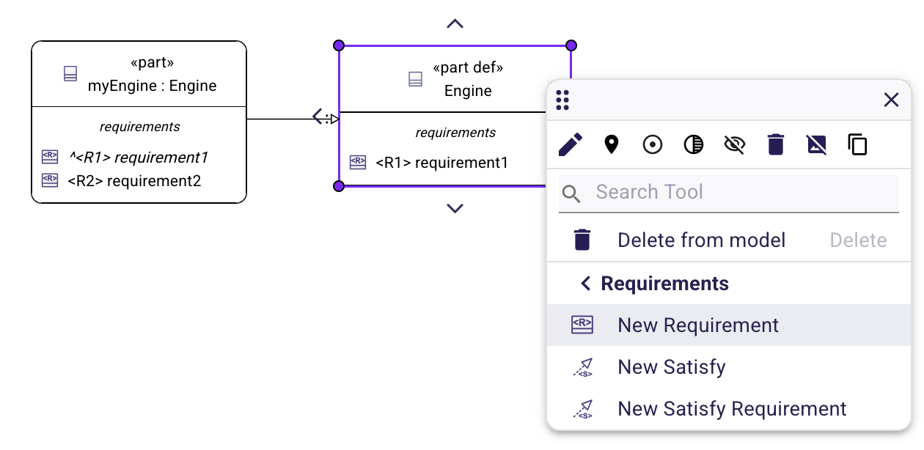Select the Engine part def title
The width and height of the screenshot is (924, 450).
pyautogui.click(x=468, y=91)
